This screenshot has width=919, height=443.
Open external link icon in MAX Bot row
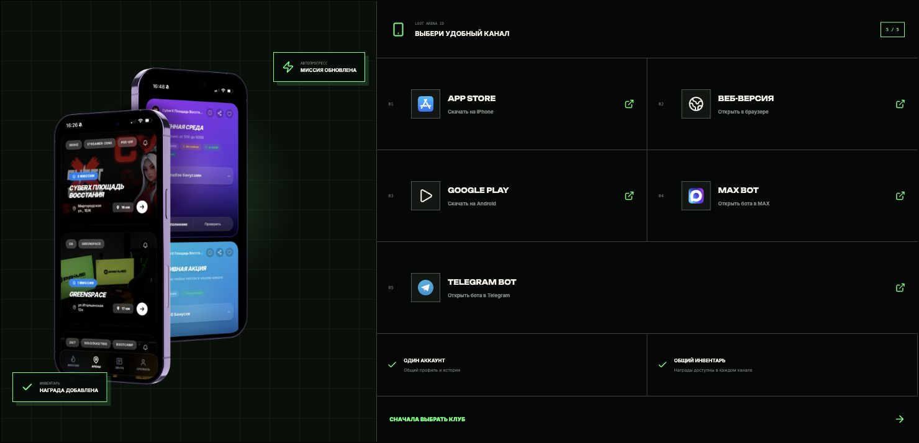(x=900, y=195)
